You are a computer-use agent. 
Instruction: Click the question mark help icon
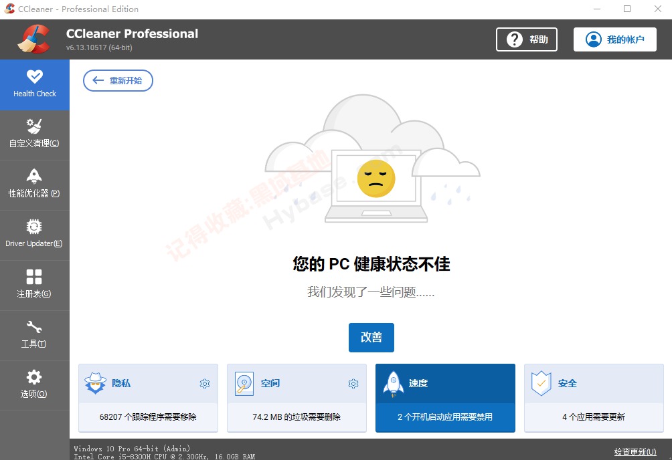[x=514, y=39]
